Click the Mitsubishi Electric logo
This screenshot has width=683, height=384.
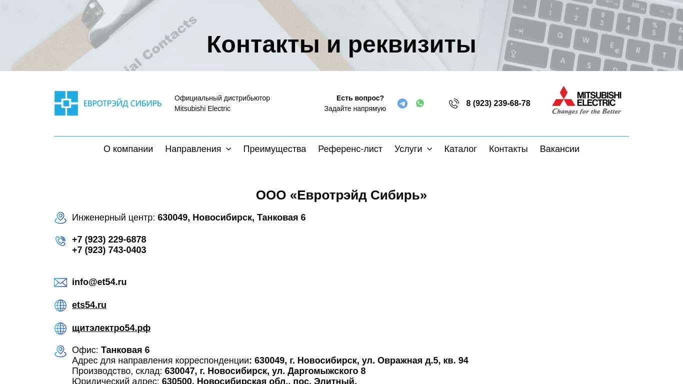click(586, 100)
